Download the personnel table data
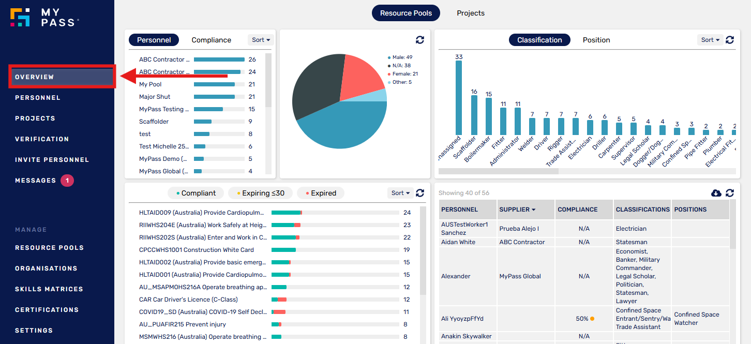Image resolution: width=751 pixels, height=344 pixels. tap(716, 193)
